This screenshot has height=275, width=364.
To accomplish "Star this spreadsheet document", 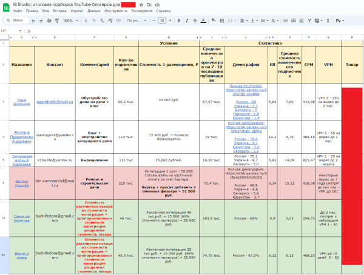I will [141, 4].
